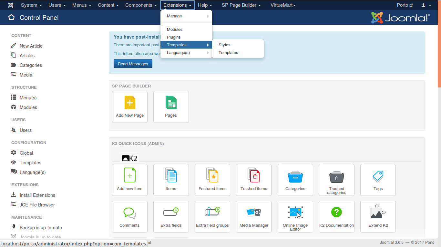Open Language(s) link under Configuration
This screenshot has width=441, height=247.
[33, 172]
